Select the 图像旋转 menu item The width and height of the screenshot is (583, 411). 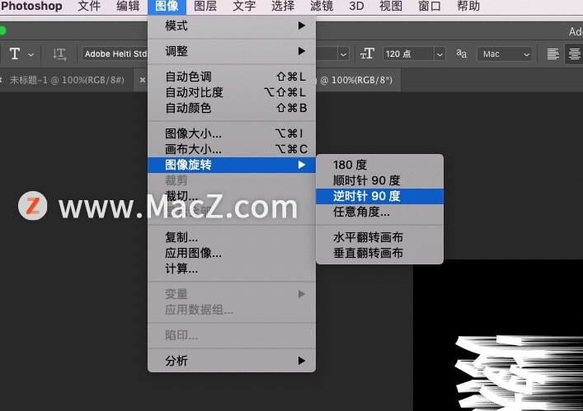coord(232,165)
